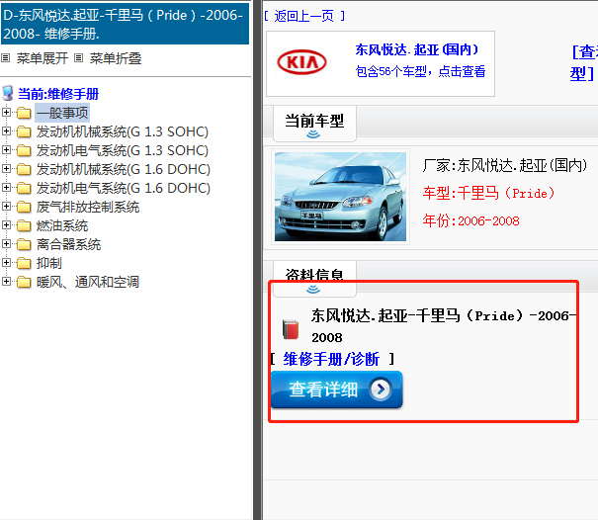Select 废气排放控制系统 in the tree
The height and width of the screenshot is (520, 598).
tap(88, 207)
